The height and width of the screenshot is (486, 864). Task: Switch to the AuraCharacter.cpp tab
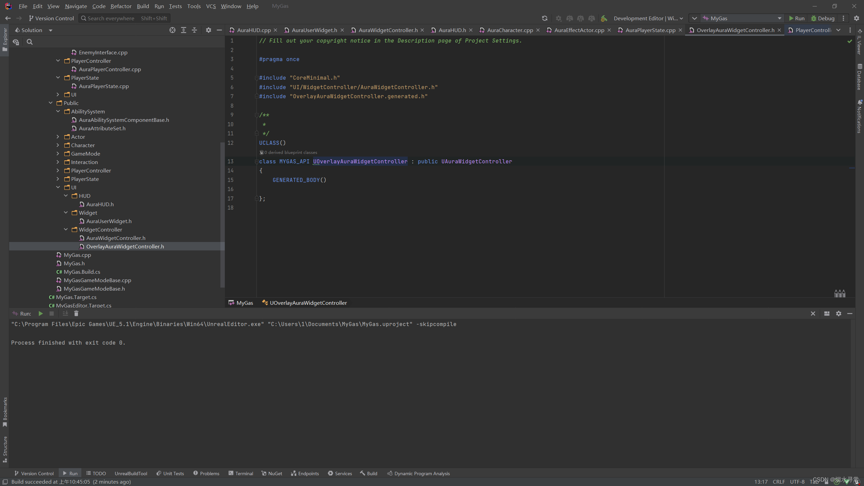[x=510, y=30]
